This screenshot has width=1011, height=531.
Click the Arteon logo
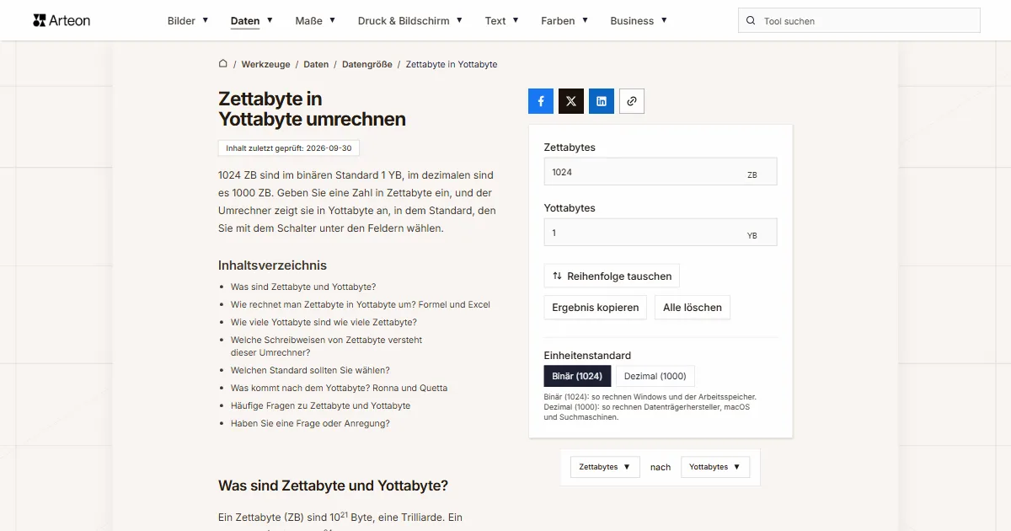click(x=62, y=20)
